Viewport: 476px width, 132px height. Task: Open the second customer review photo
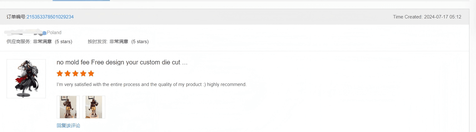[94, 107]
